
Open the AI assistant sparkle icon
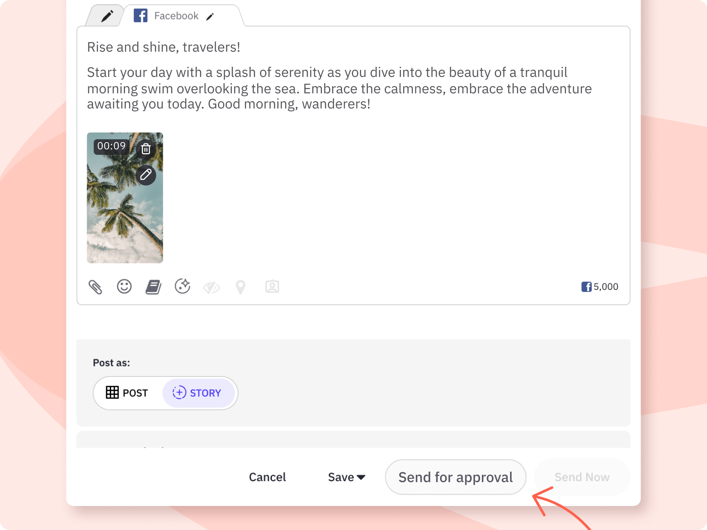coord(182,286)
